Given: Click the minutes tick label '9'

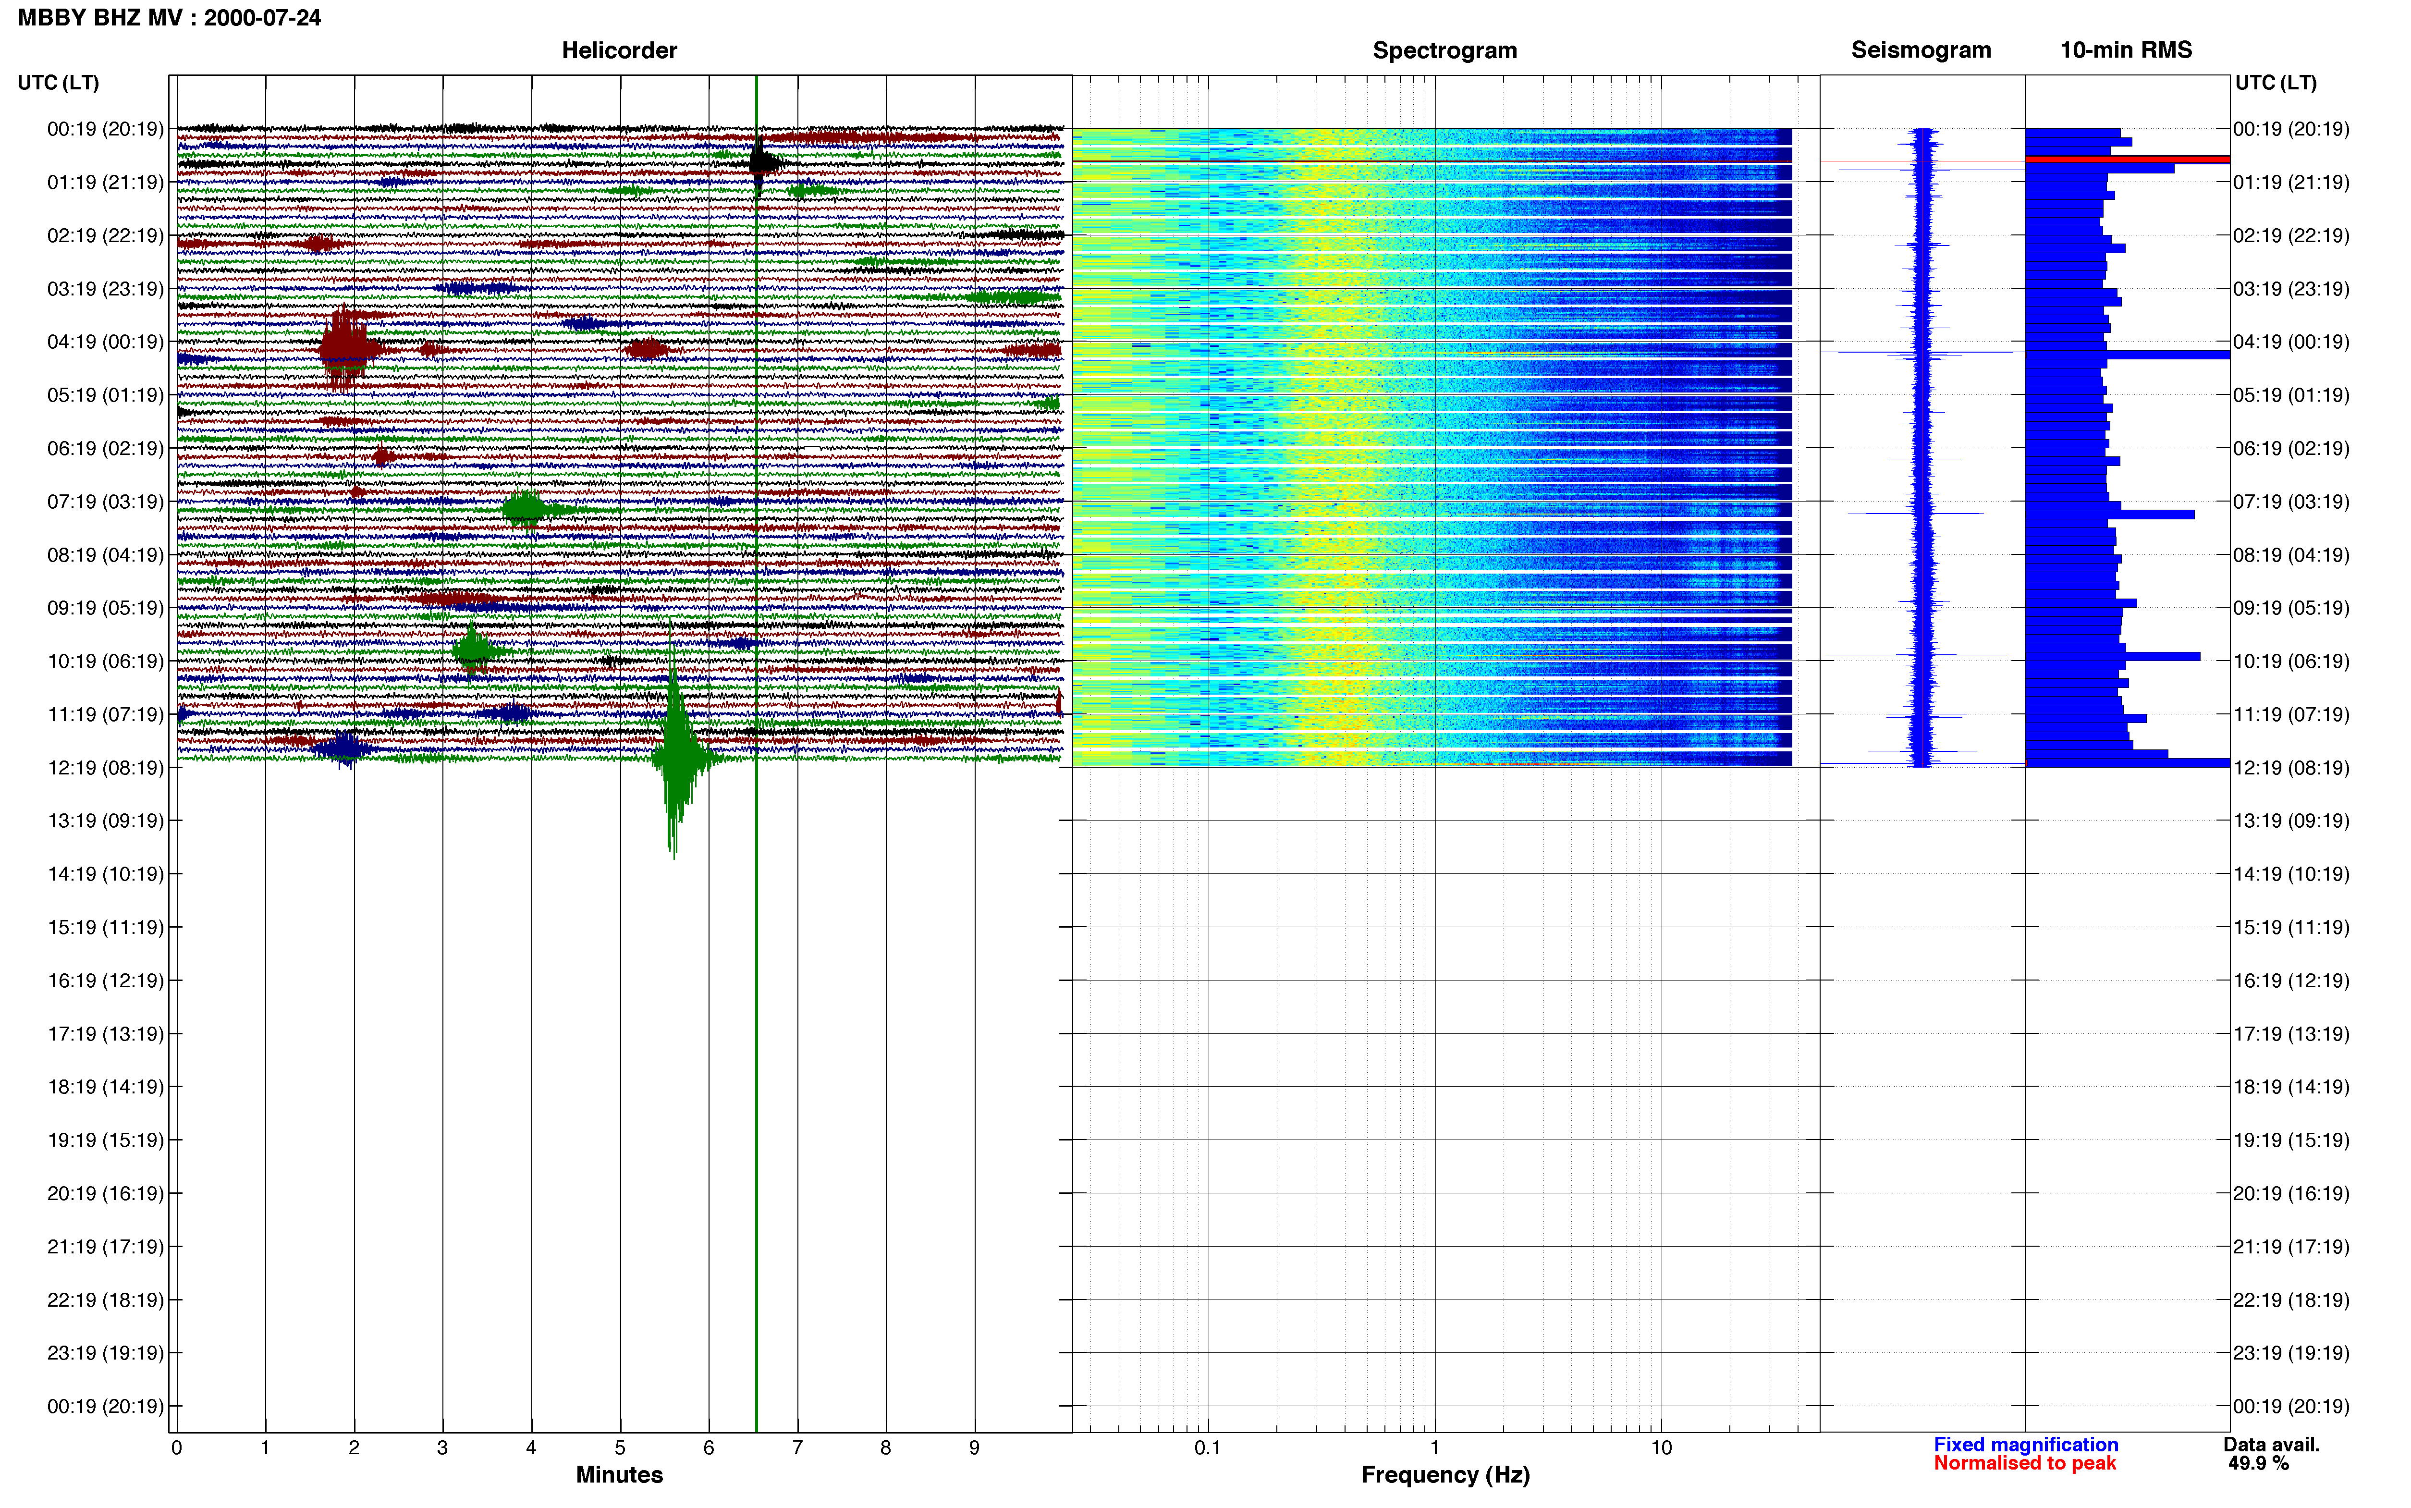Looking at the screenshot, I should point(974,1447).
